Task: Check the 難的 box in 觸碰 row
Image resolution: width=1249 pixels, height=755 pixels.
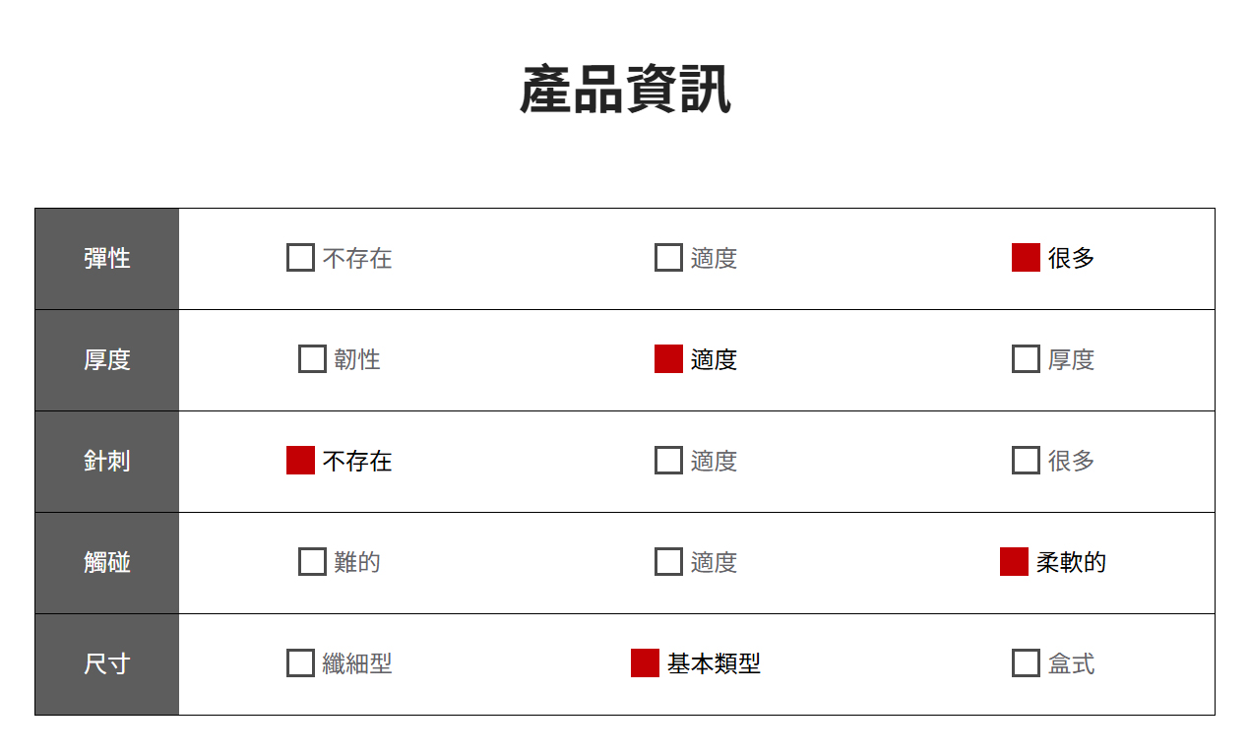Action: 312,562
